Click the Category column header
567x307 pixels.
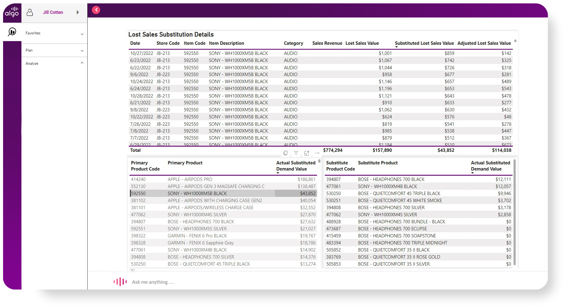point(293,43)
